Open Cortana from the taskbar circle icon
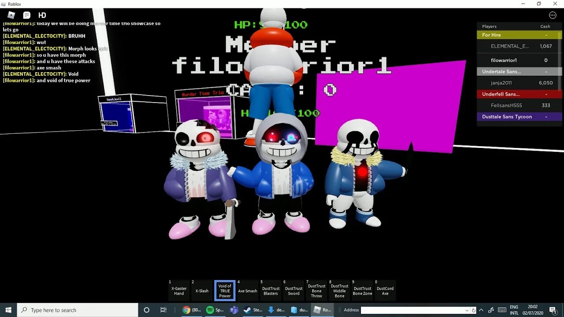 (147, 310)
